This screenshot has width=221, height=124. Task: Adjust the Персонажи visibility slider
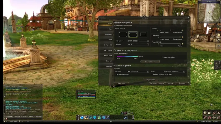(x=170, y=37)
